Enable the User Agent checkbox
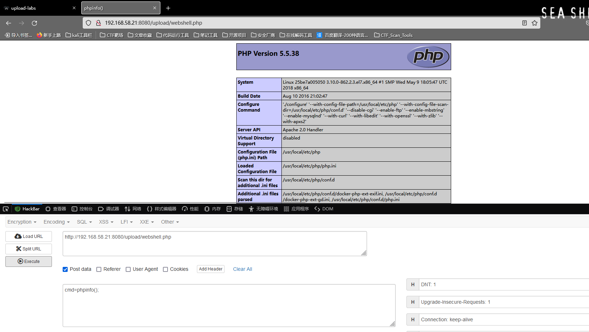Screen dimensions: 589x332 click(x=128, y=269)
